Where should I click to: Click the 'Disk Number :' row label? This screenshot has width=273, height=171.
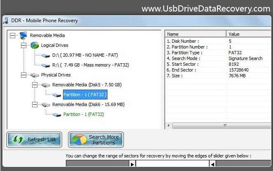(183, 41)
